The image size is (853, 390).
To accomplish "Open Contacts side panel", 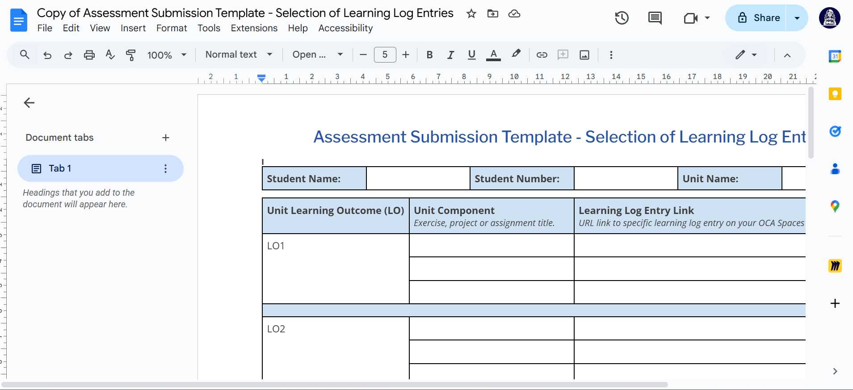I will [x=835, y=169].
